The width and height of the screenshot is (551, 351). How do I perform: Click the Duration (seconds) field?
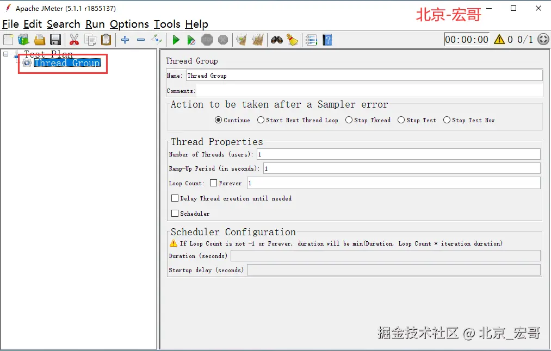point(386,256)
